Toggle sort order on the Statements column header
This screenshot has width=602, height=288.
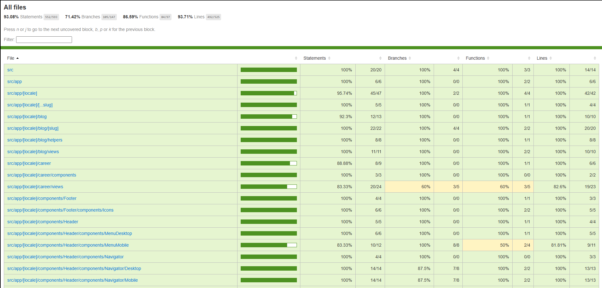tap(314, 58)
